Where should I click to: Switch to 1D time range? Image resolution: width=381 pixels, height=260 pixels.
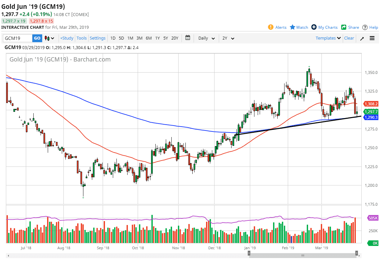pos(113,38)
